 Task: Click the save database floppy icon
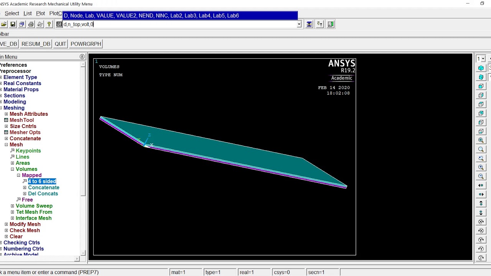tap(13, 24)
